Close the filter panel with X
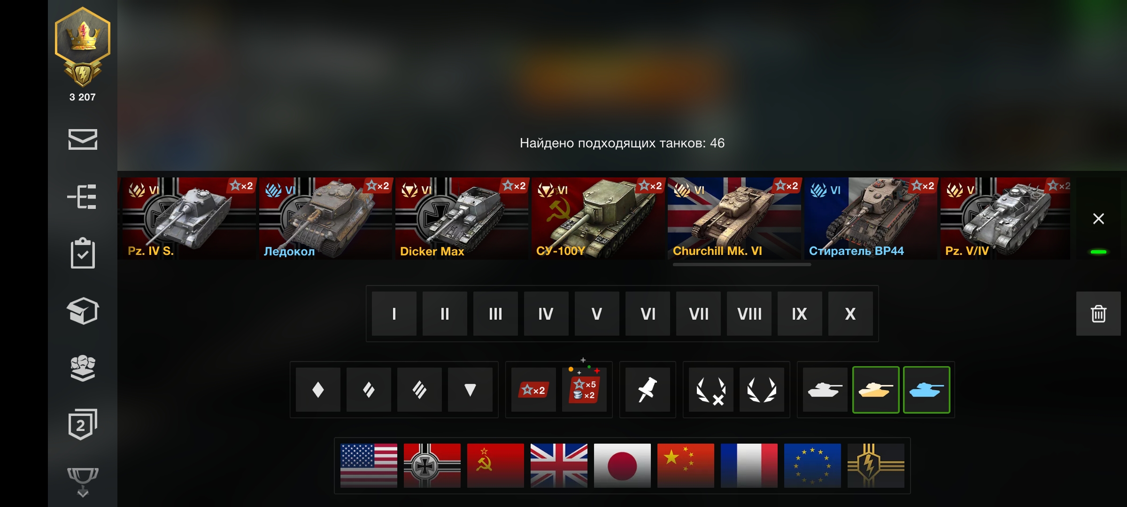 (x=1098, y=219)
